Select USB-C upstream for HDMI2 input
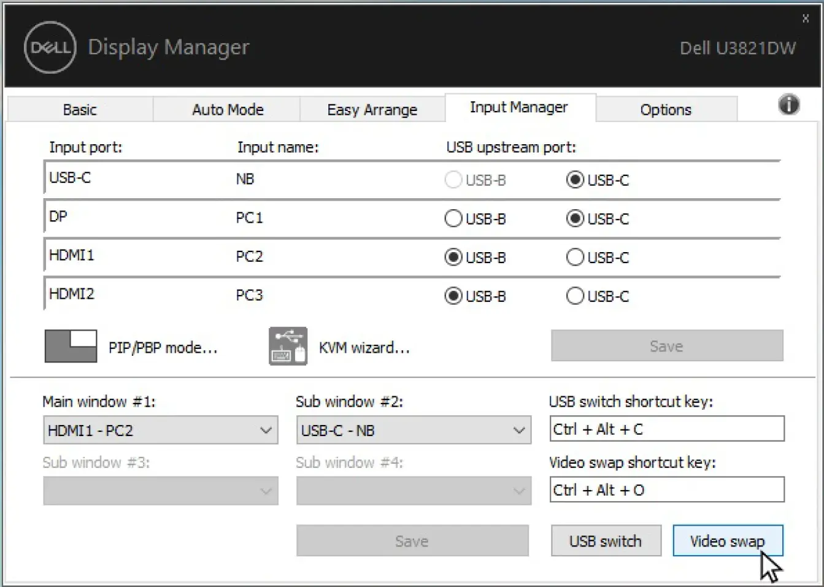The width and height of the screenshot is (824, 587). [575, 296]
